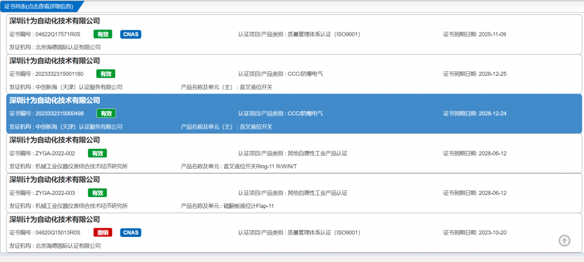This screenshot has height=262, width=584.
Task: Click 撤销 badge for certificate 04620Q15013R0S
Action: coord(103,232)
